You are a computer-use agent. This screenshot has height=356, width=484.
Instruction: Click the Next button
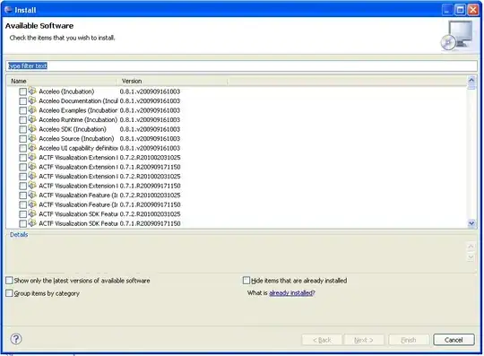pyautogui.click(x=364, y=340)
